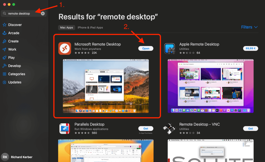Switch to iPhone & iPad Apps tab
This screenshot has height=162, width=265.
[90, 27]
